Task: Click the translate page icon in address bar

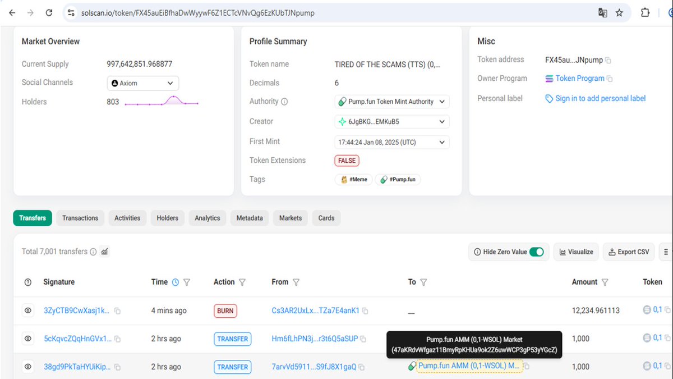Action: (603, 12)
